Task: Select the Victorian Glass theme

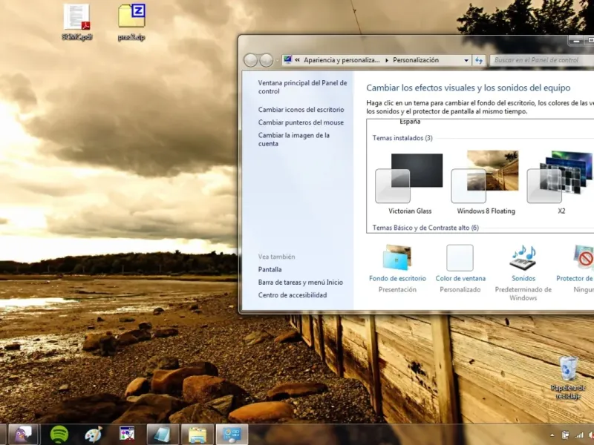Action: (408, 178)
